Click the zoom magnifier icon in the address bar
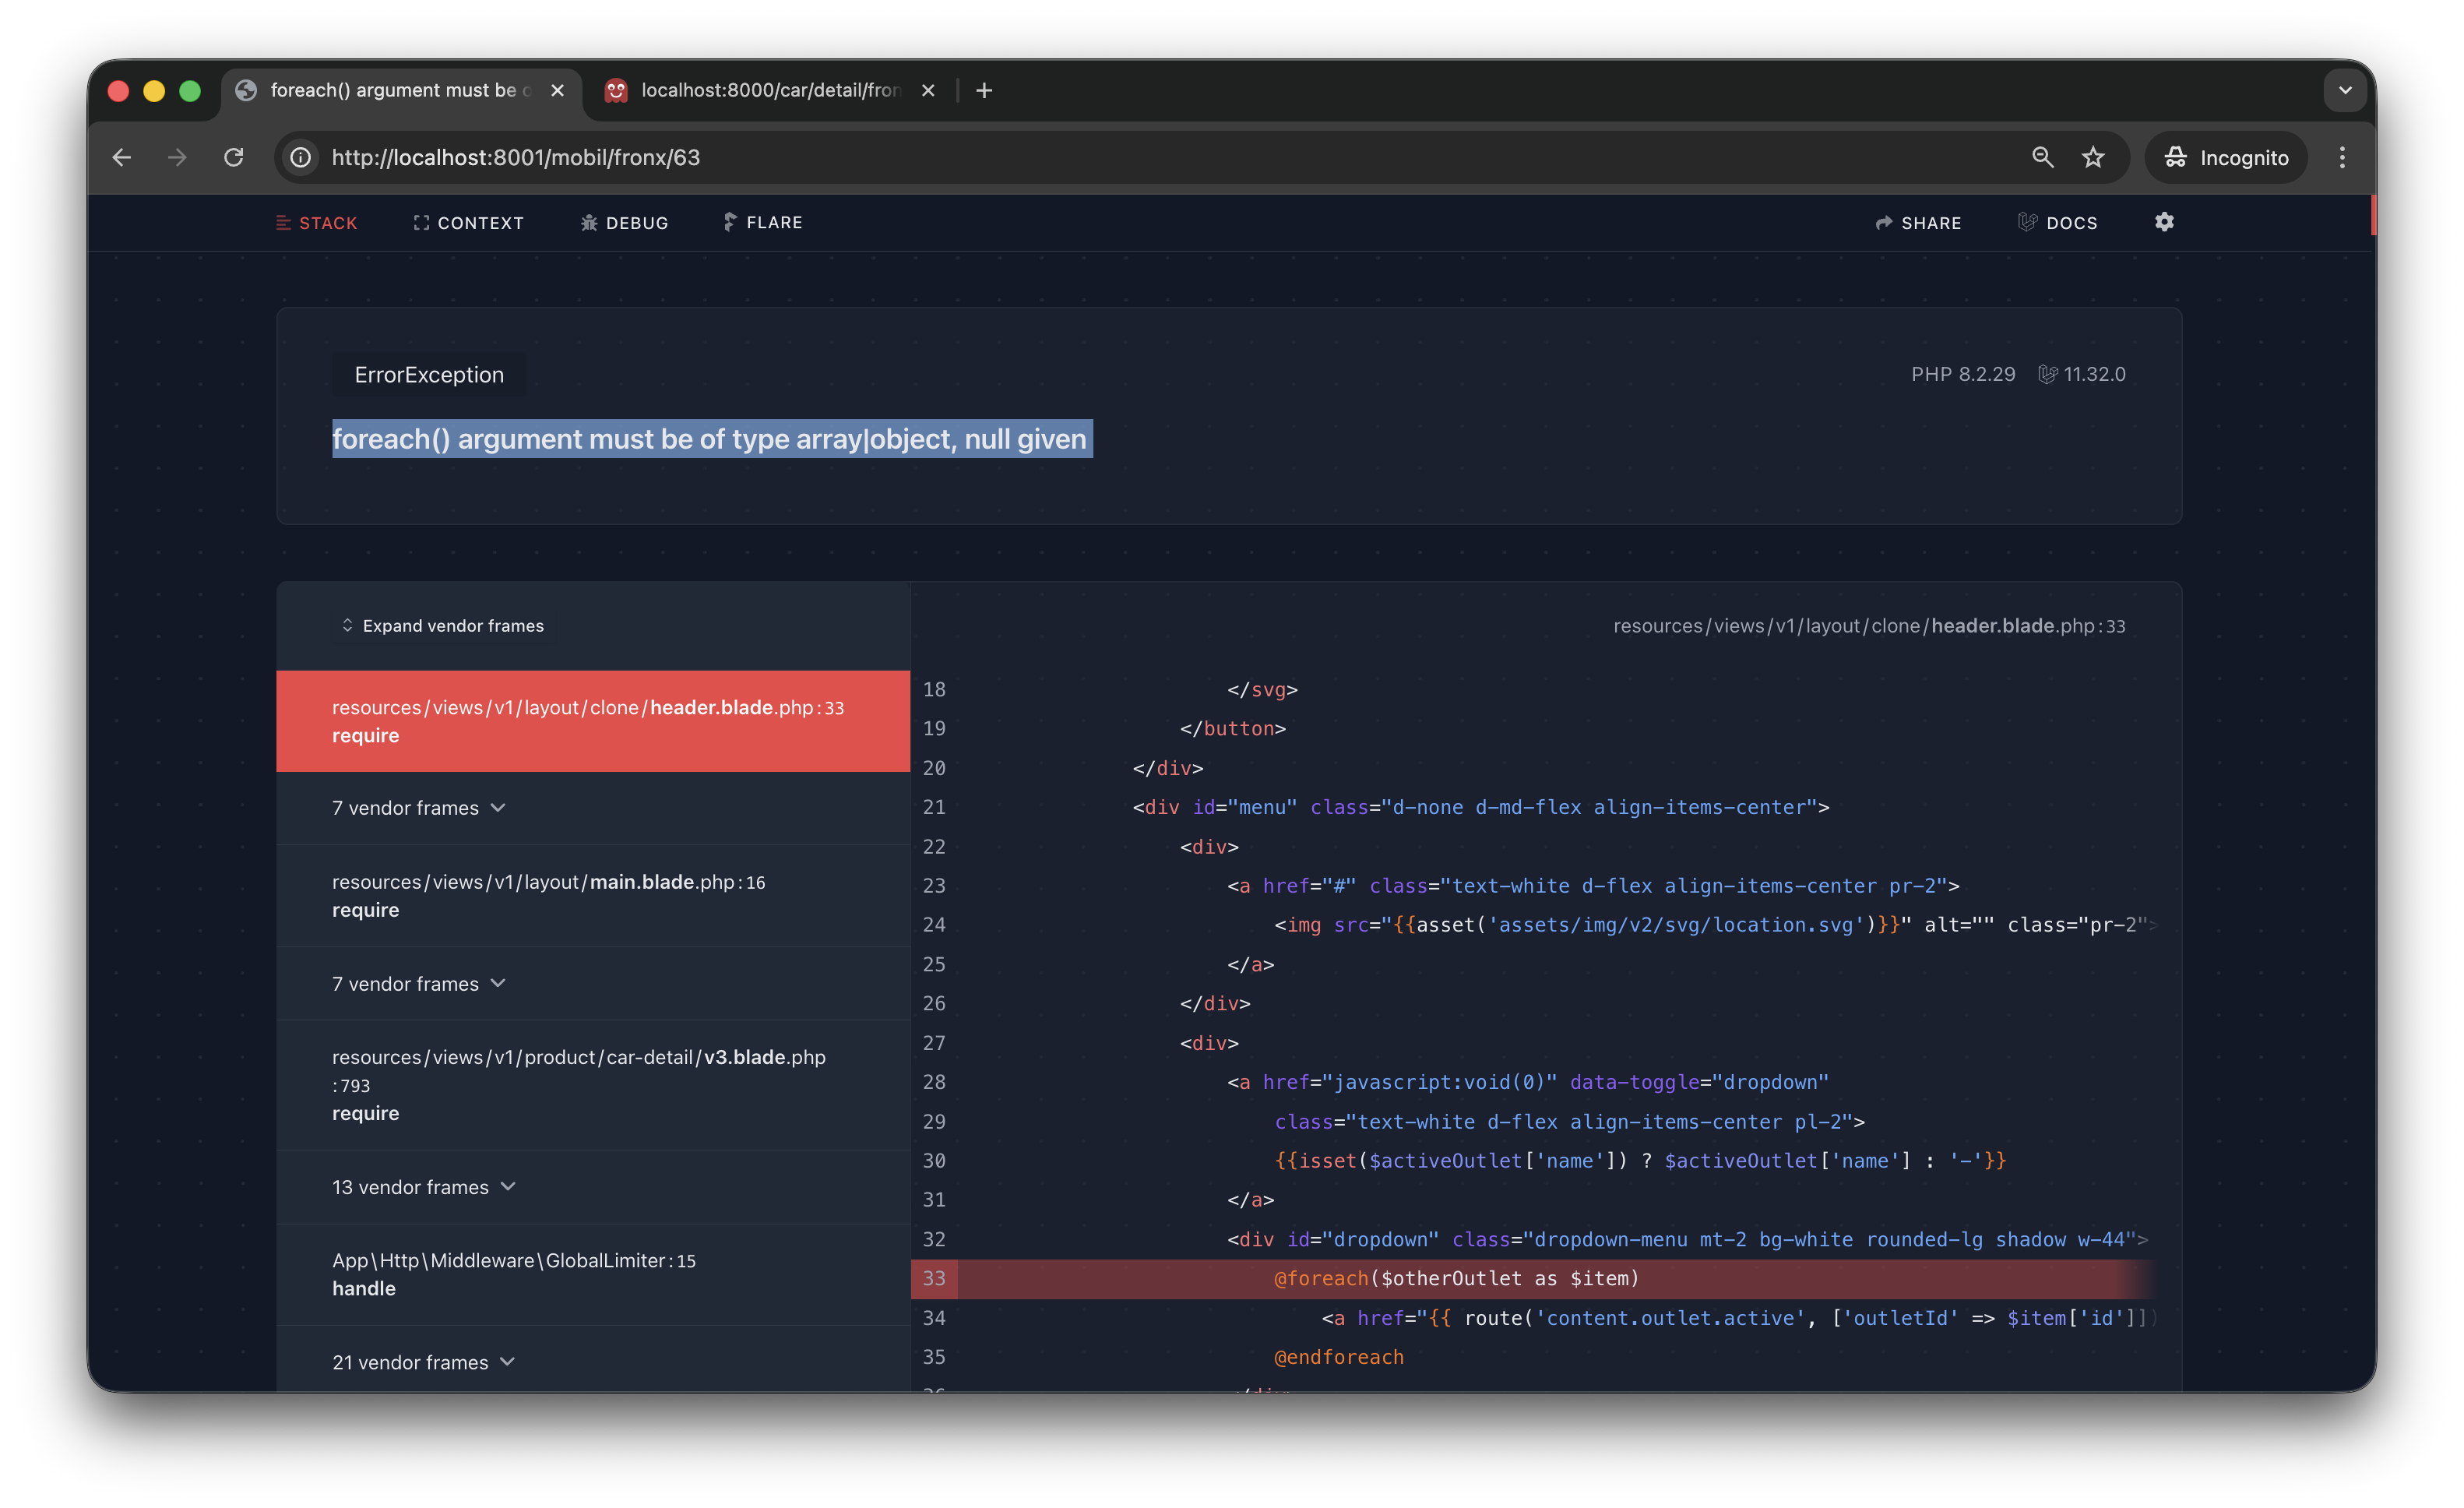The width and height of the screenshot is (2464, 1508). (2042, 157)
